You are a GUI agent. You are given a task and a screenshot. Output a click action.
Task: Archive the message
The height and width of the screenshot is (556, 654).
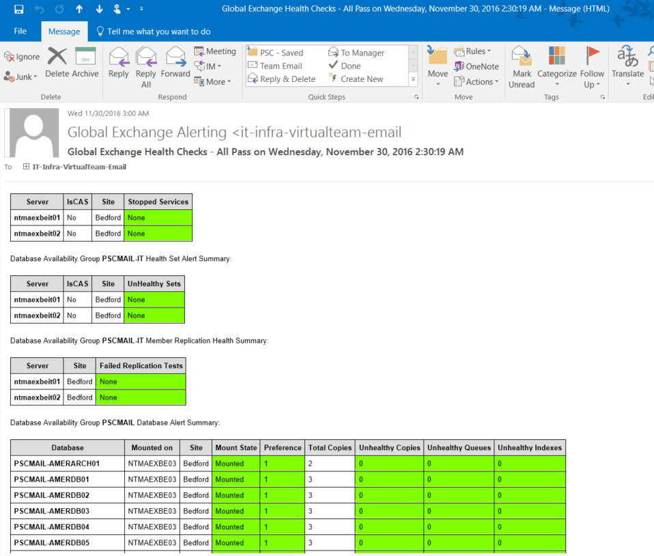85,63
